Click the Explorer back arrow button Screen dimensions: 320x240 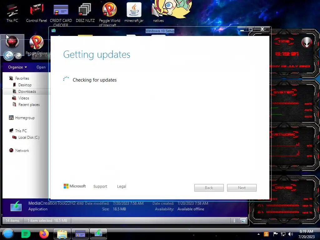click(9, 55)
